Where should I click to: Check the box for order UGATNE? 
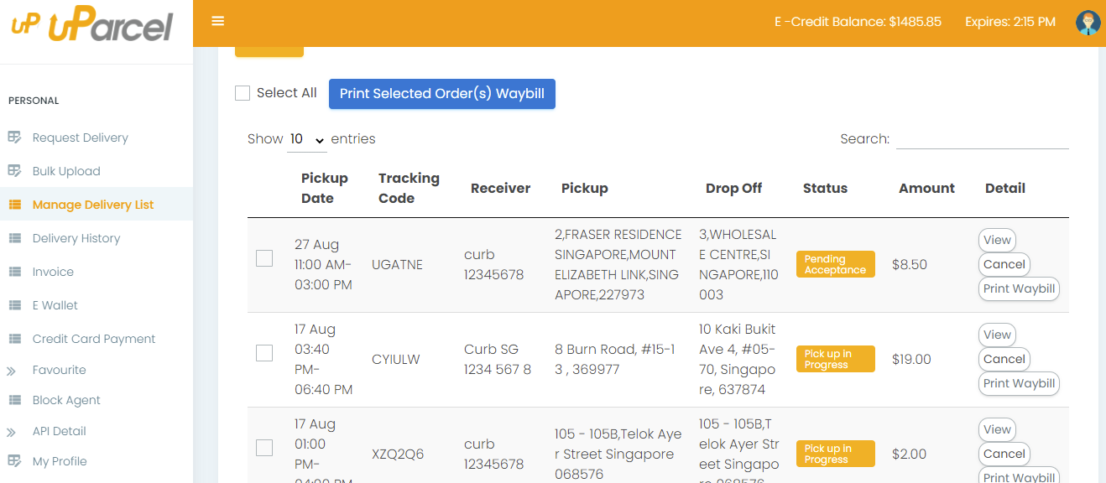[264, 258]
